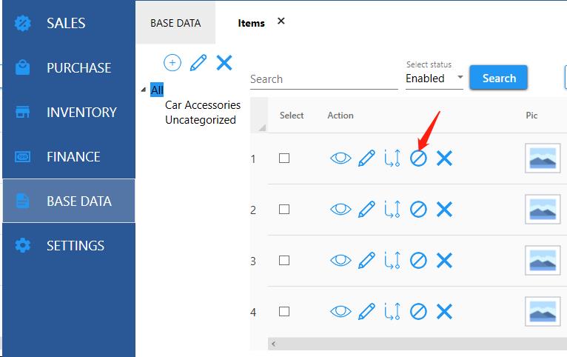The height and width of the screenshot is (357, 567).
Task: Click the delete category X icon
Action: (x=224, y=62)
